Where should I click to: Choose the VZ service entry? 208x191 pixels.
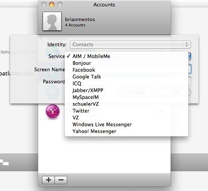tap(126, 118)
